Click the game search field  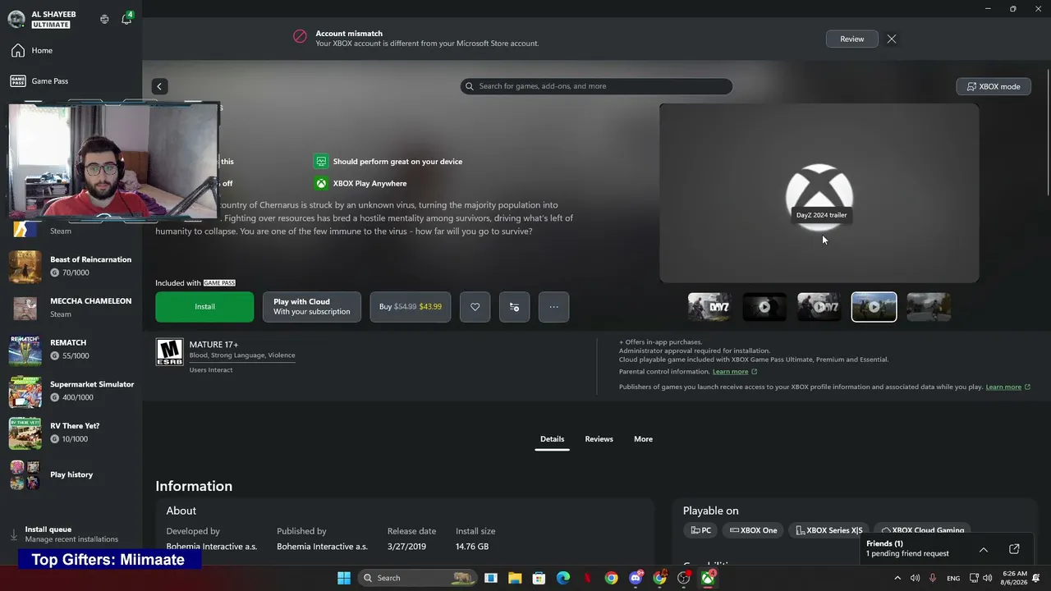pyautogui.click(x=596, y=86)
